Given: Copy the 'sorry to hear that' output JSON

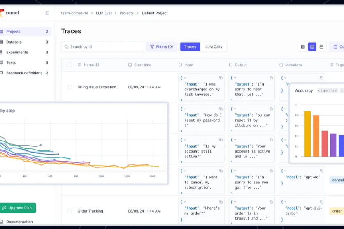Looking at the screenshot, I should point(271,78).
